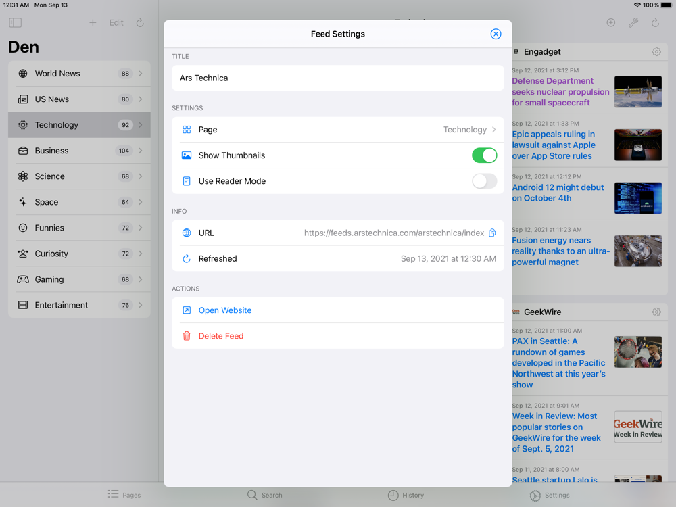Viewport: 676px width, 507px height.
Task: Close the Feed Settings dialog
Action: tap(496, 34)
